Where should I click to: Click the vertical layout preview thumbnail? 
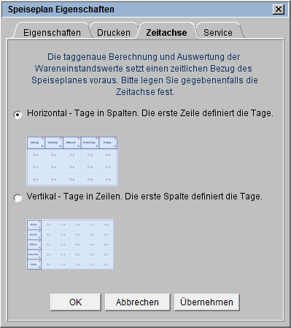70,244
